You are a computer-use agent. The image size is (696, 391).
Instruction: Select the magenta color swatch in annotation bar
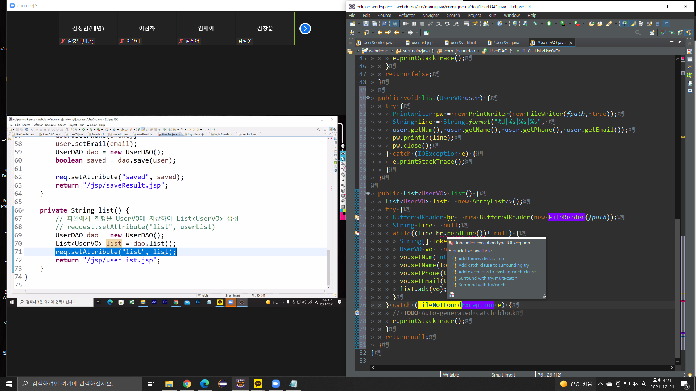coord(343,217)
